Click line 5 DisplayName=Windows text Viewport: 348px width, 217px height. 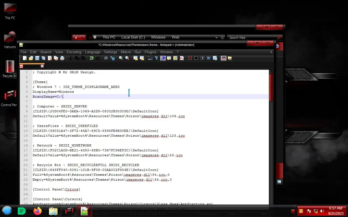(53, 92)
